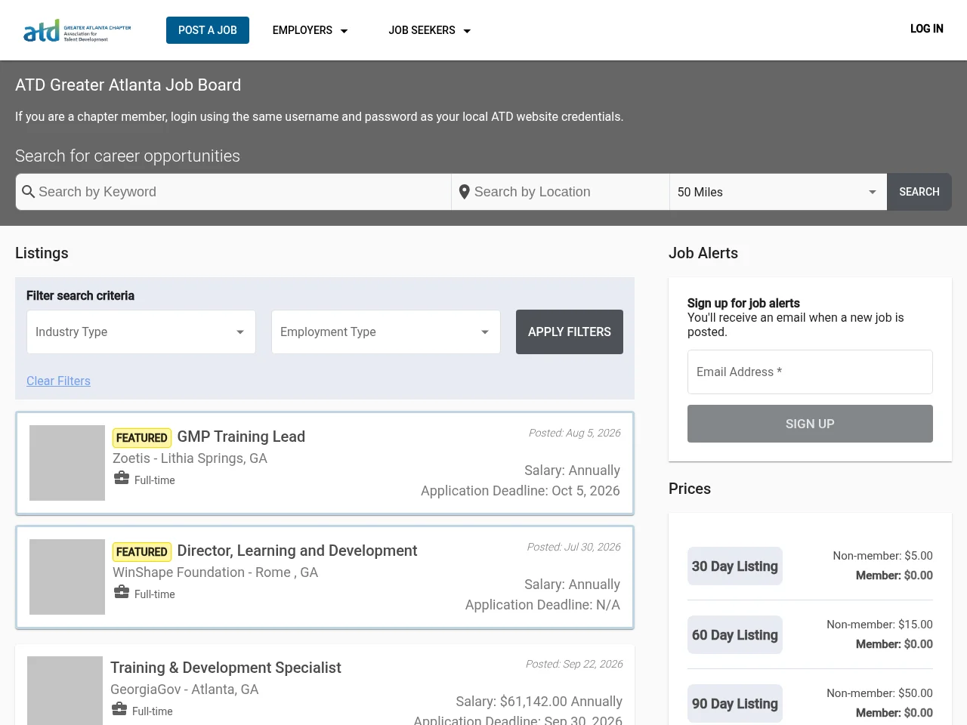This screenshot has height=725, width=967.
Task: Open Training & Development Specialist listing
Action: (226, 668)
